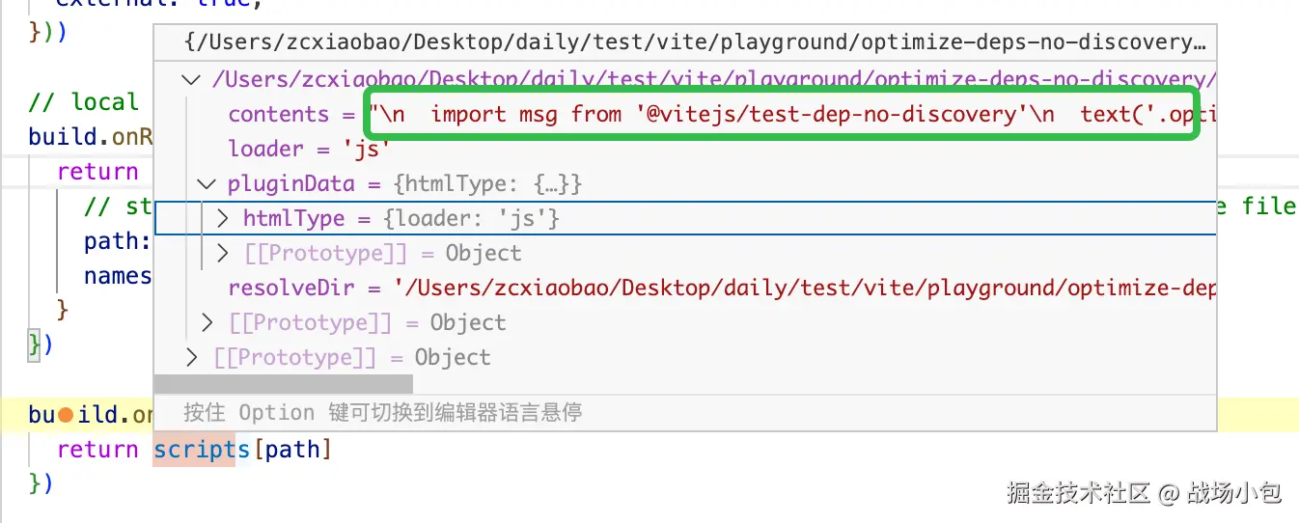Expand the Prototype entry directly below htmlType
Image resolution: width=1299 pixels, height=523 pixels.
point(224,254)
